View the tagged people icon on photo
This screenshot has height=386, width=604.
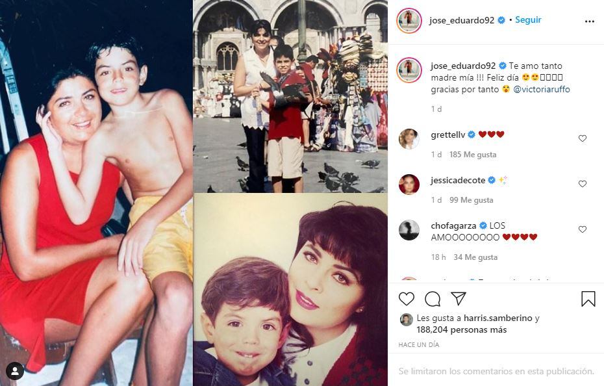15,371
